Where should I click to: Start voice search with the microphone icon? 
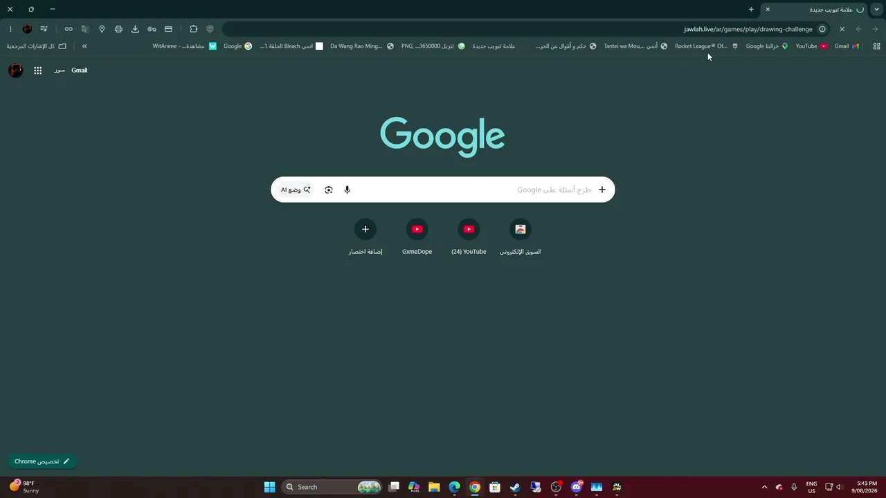point(347,190)
